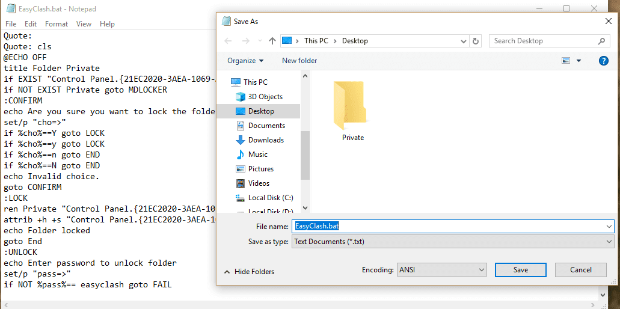Open Notepad Help menu
The image size is (620, 309).
pyautogui.click(x=107, y=24)
